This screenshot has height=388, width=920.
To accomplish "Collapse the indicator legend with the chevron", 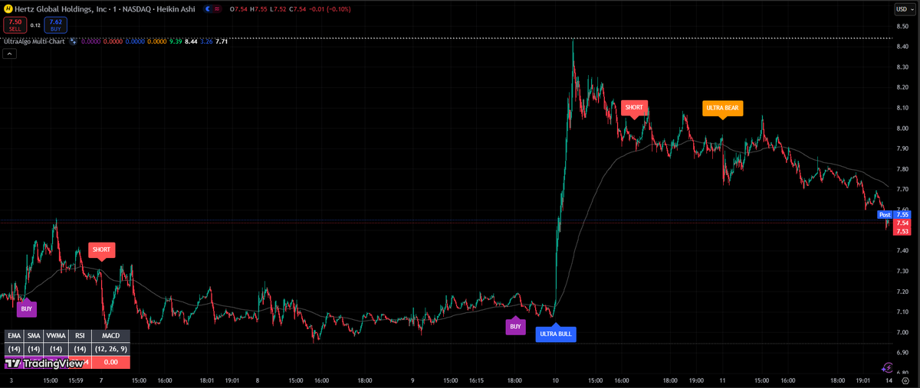I will click(8, 54).
